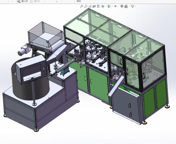Expand the Hide/Show Items dropdown arrow

(118, 6)
